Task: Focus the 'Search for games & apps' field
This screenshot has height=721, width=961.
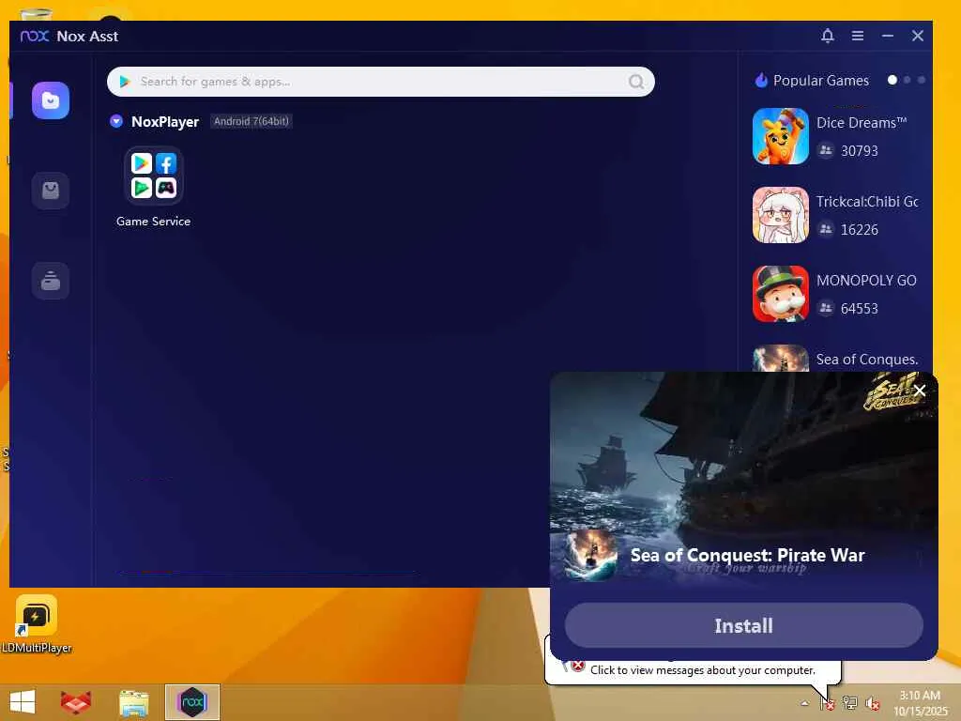Action: pyautogui.click(x=381, y=82)
